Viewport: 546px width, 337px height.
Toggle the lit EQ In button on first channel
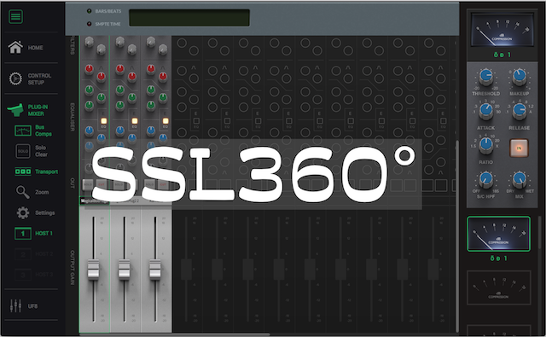(103, 121)
